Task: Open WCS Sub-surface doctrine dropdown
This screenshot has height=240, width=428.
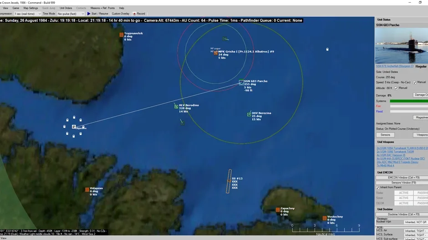Action: pyautogui.click(x=416, y=239)
